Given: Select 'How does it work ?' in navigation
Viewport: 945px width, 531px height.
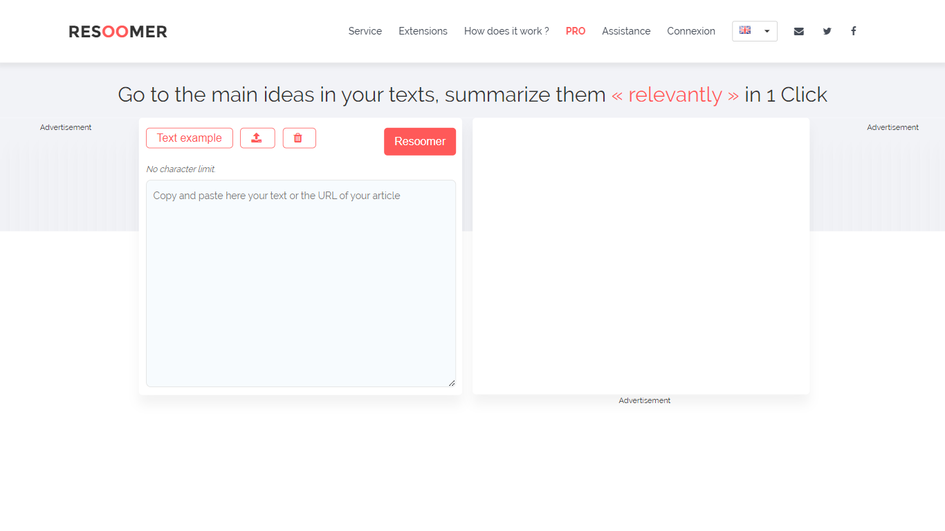Looking at the screenshot, I should tap(506, 31).
